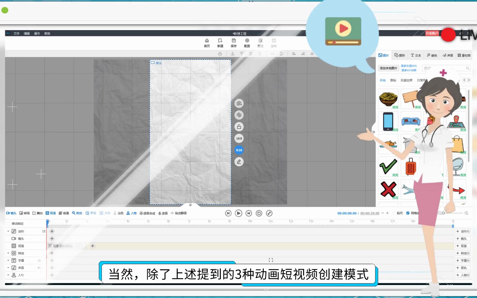Switch to 素材库 library tab

[x=464, y=55]
